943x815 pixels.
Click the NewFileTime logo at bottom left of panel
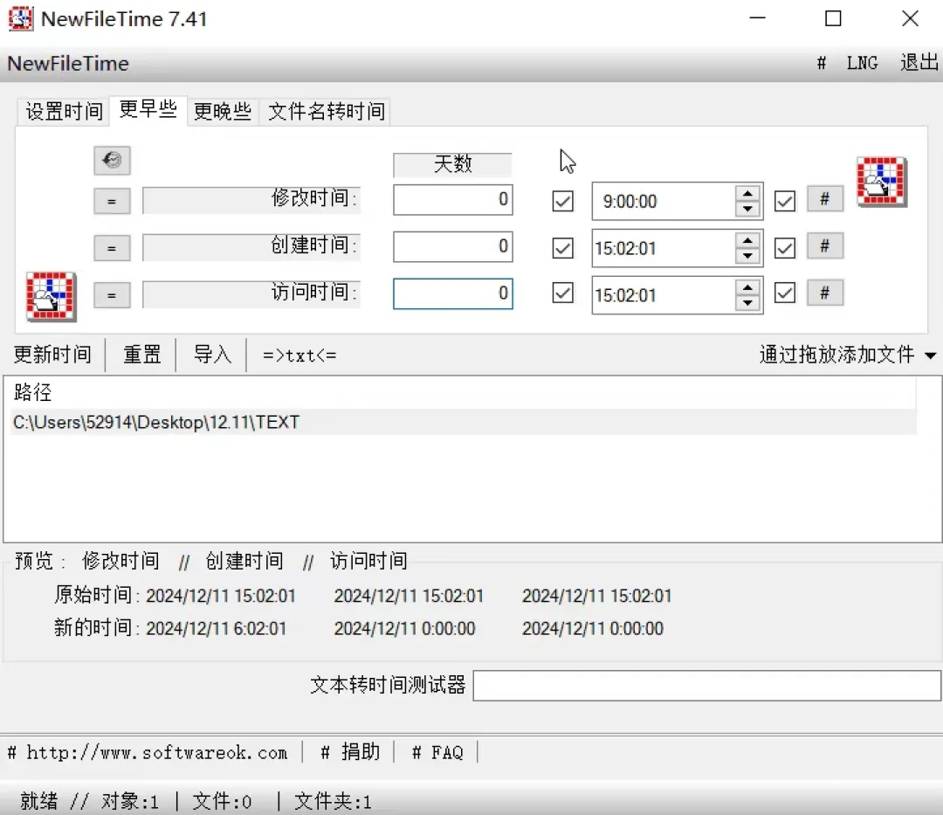click(52, 296)
